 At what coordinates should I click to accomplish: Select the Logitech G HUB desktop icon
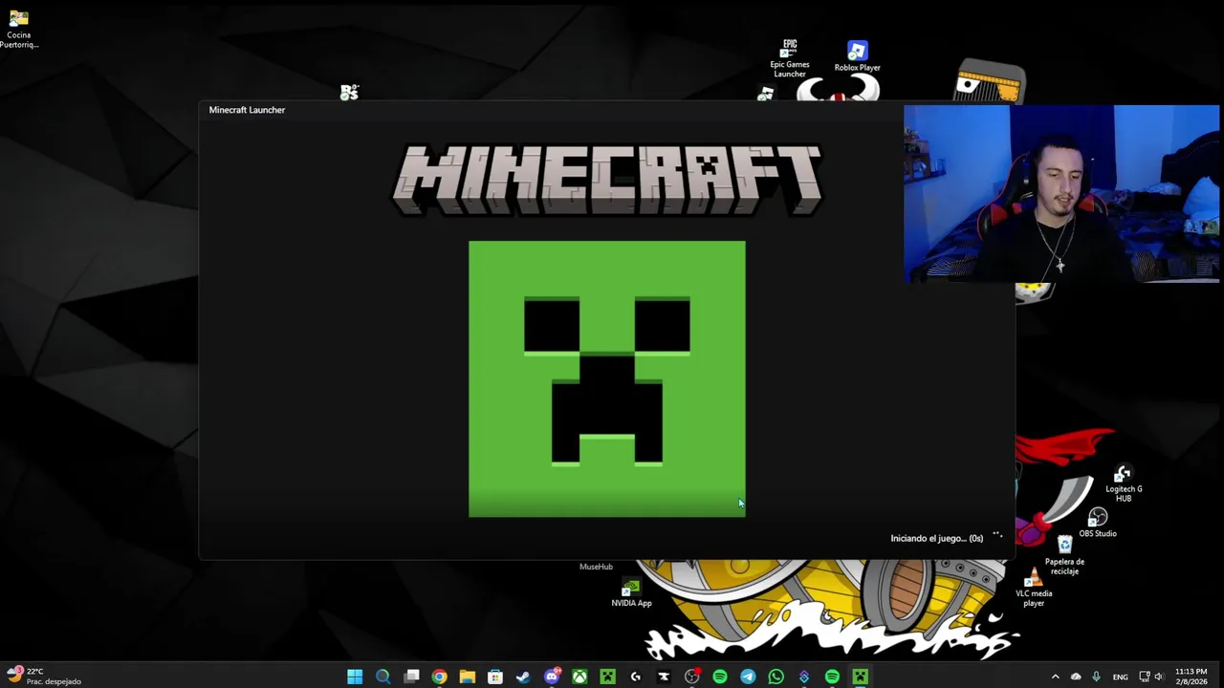1124,484
